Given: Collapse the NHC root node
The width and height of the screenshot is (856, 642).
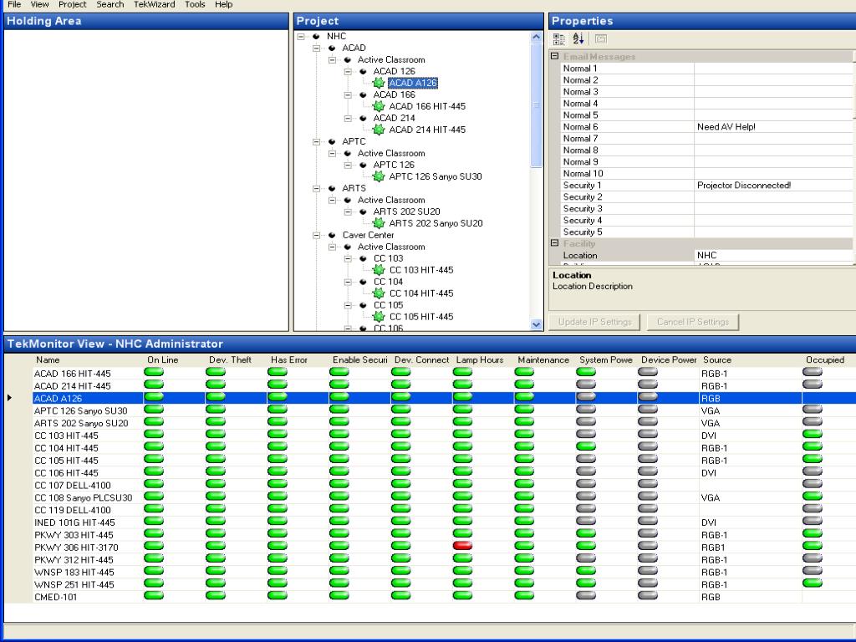Looking at the screenshot, I should tap(301, 37).
